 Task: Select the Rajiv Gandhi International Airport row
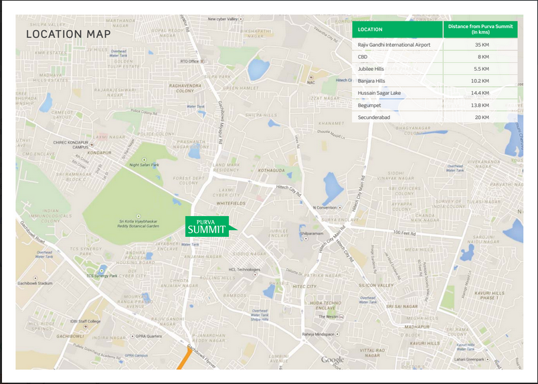click(x=435, y=45)
